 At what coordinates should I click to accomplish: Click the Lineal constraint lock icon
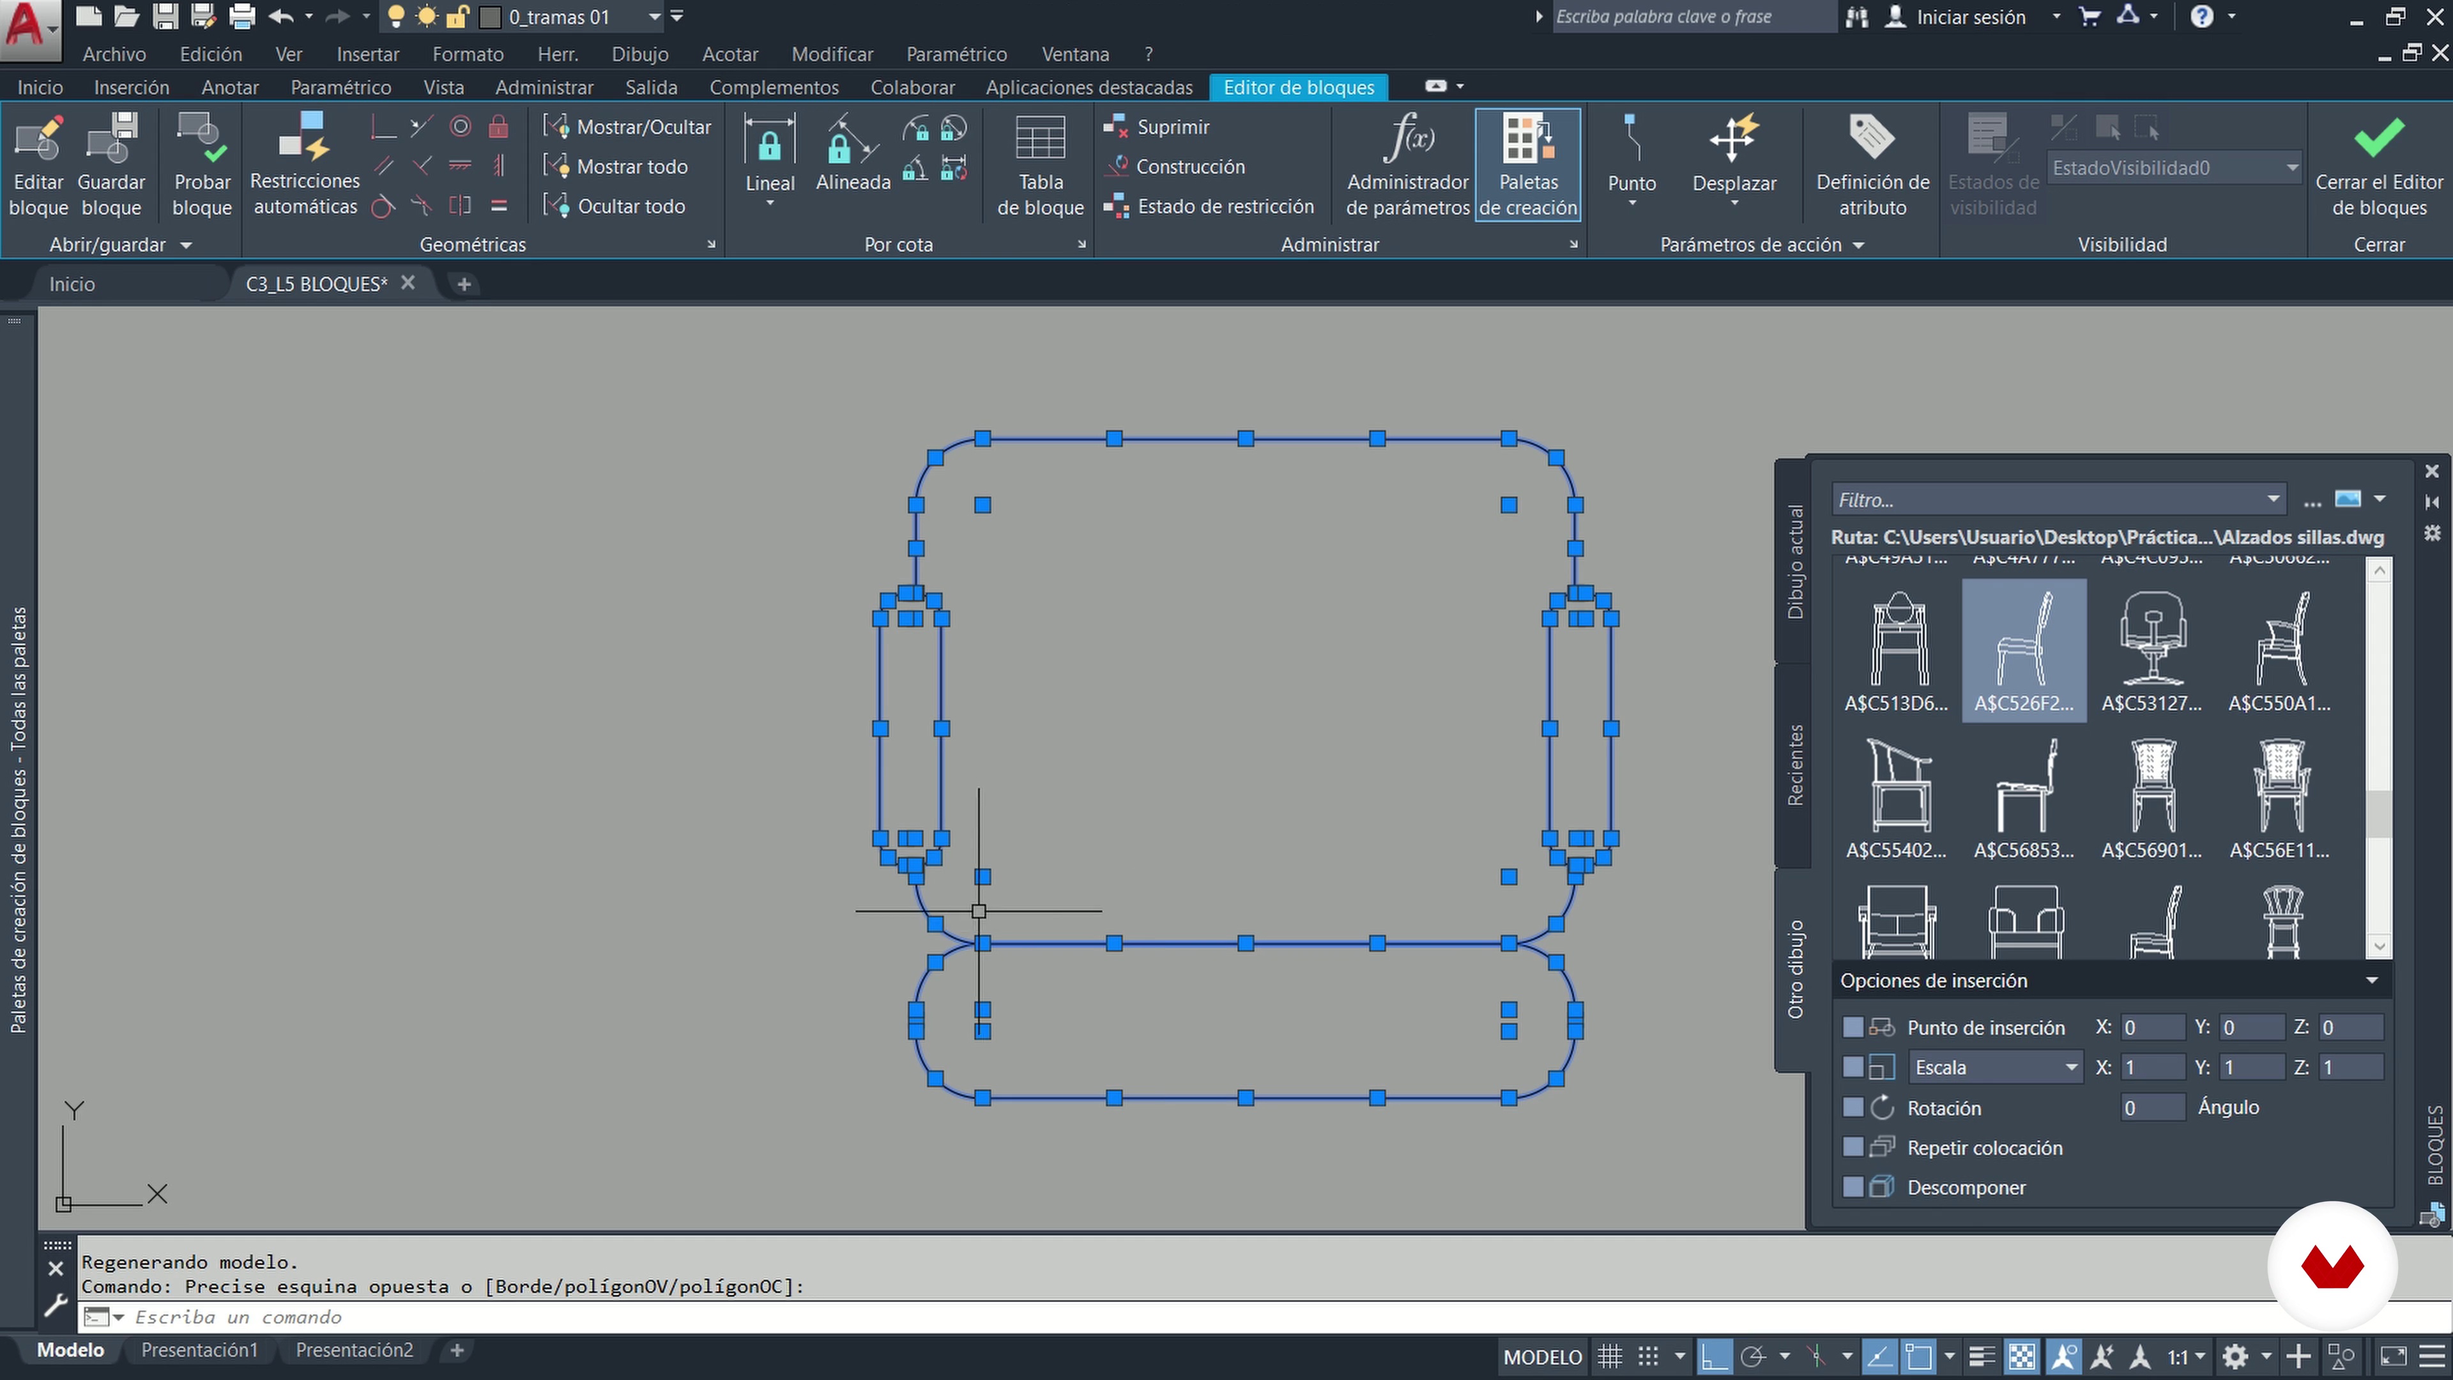pos(769,140)
